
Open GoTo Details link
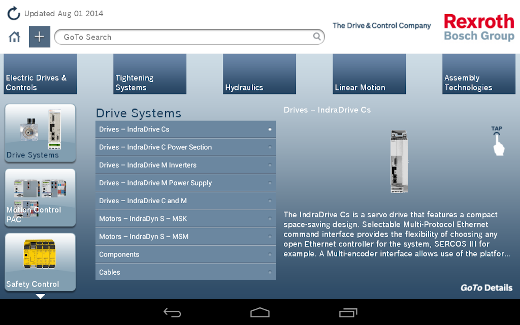(486, 287)
